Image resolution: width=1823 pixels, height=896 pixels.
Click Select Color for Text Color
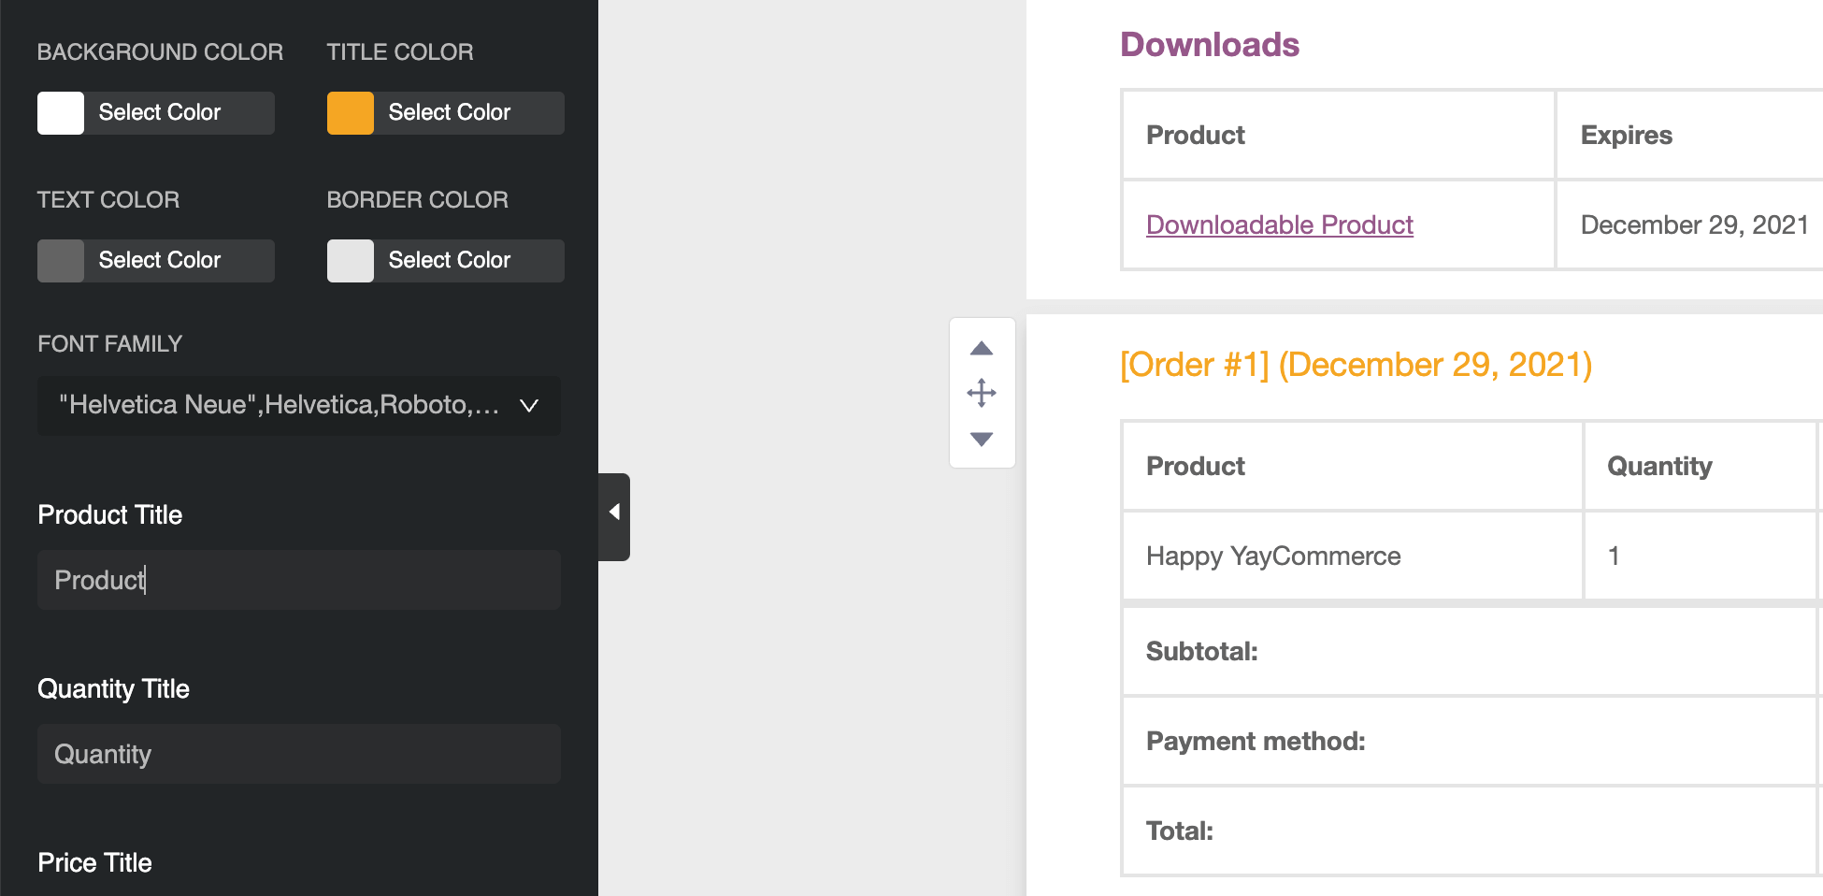(x=159, y=260)
